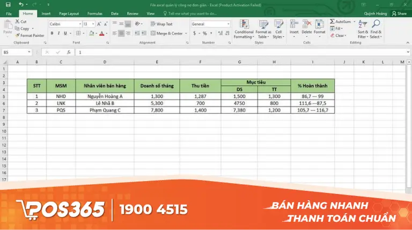This screenshot has width=412, height=230.
Task: Toggle Italic formatting
Action: coord(58,33)
